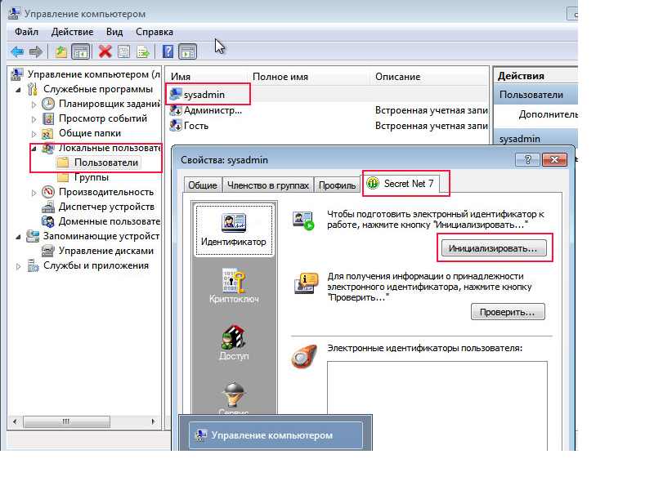Click the Export list toolbar icon
The height and width of the screenshot is (490, 654).
pyautogui.click(x=143, y=51)
